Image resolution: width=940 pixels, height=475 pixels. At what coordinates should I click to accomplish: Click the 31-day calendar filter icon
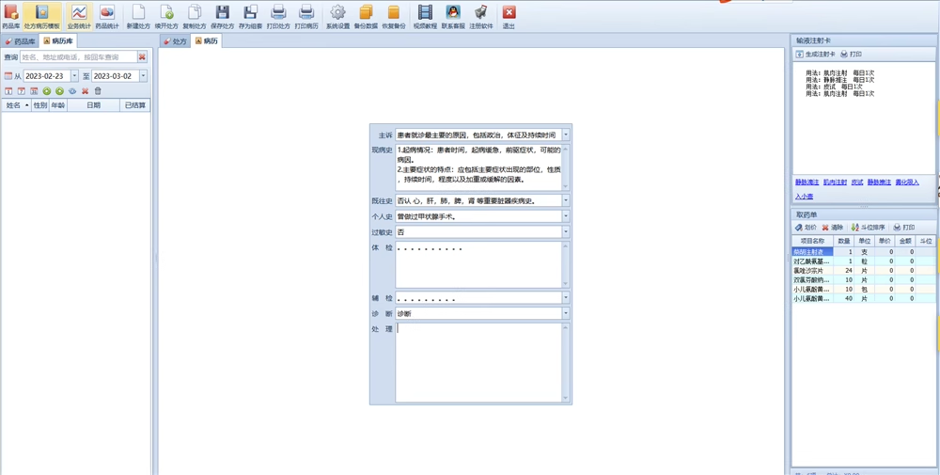click(x=34, y=91)
